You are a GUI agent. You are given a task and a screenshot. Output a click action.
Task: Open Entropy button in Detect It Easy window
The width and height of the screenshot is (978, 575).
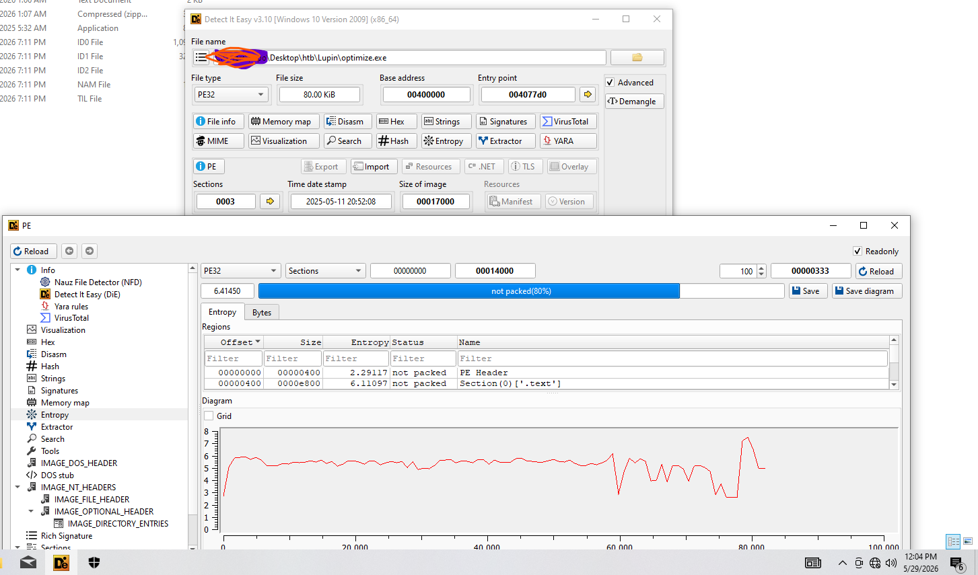coord(447,141)
